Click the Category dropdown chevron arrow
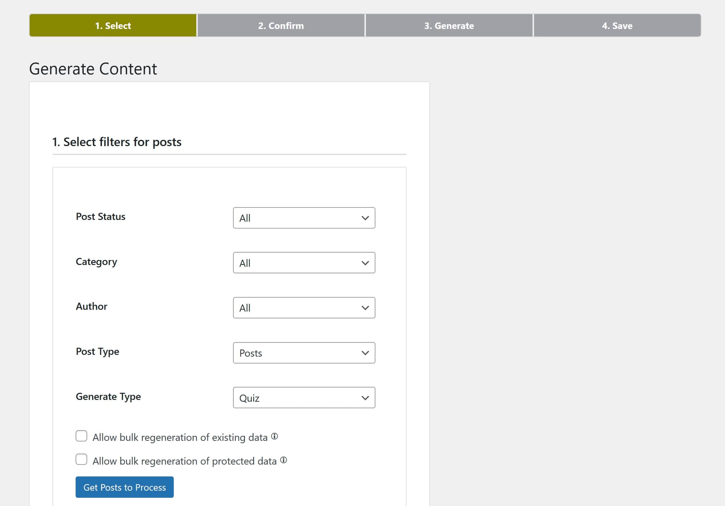 click(365, 263)
